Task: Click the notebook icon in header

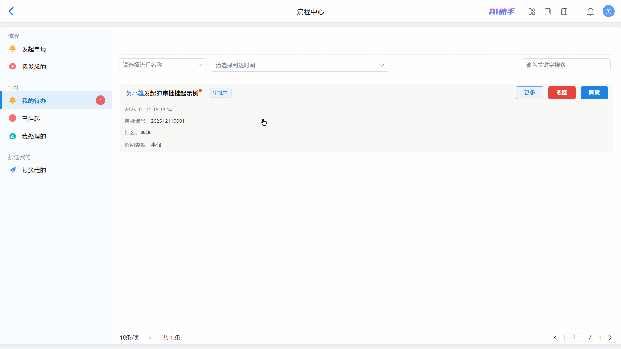Action: pyautogui.click(x=564, y=12)
